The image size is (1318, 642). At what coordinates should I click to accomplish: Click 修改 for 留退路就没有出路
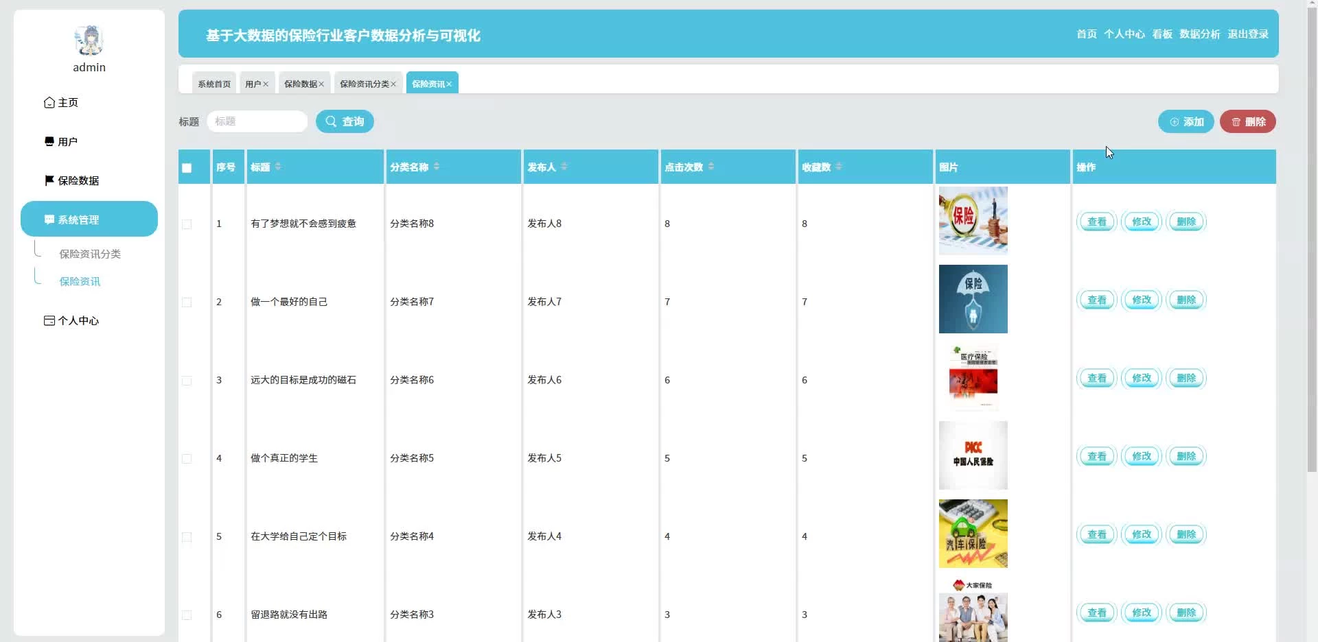click(1142, 613)
